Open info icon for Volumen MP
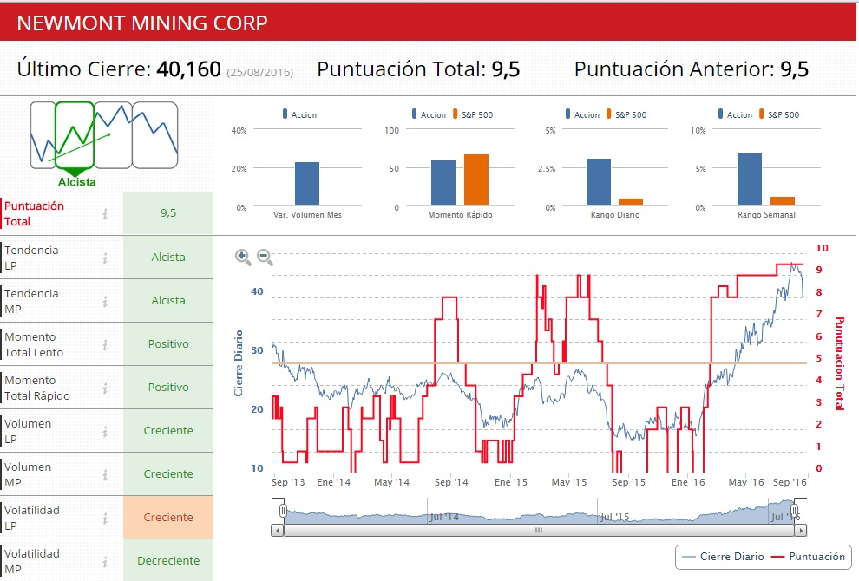This screenshot has width=859, height=581. pos(105,474)
